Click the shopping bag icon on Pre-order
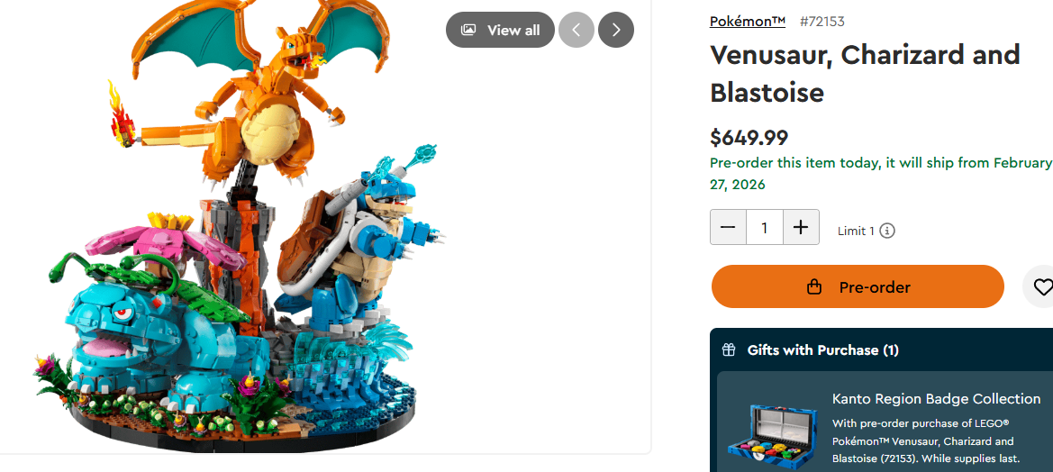Viewport: 1053px width, 472px height. coord(814,287)
